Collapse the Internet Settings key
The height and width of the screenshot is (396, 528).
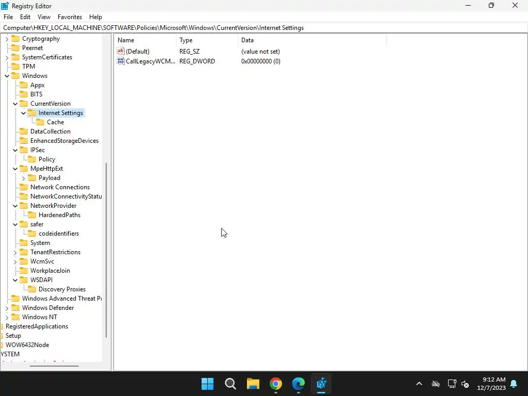[24, 113]
